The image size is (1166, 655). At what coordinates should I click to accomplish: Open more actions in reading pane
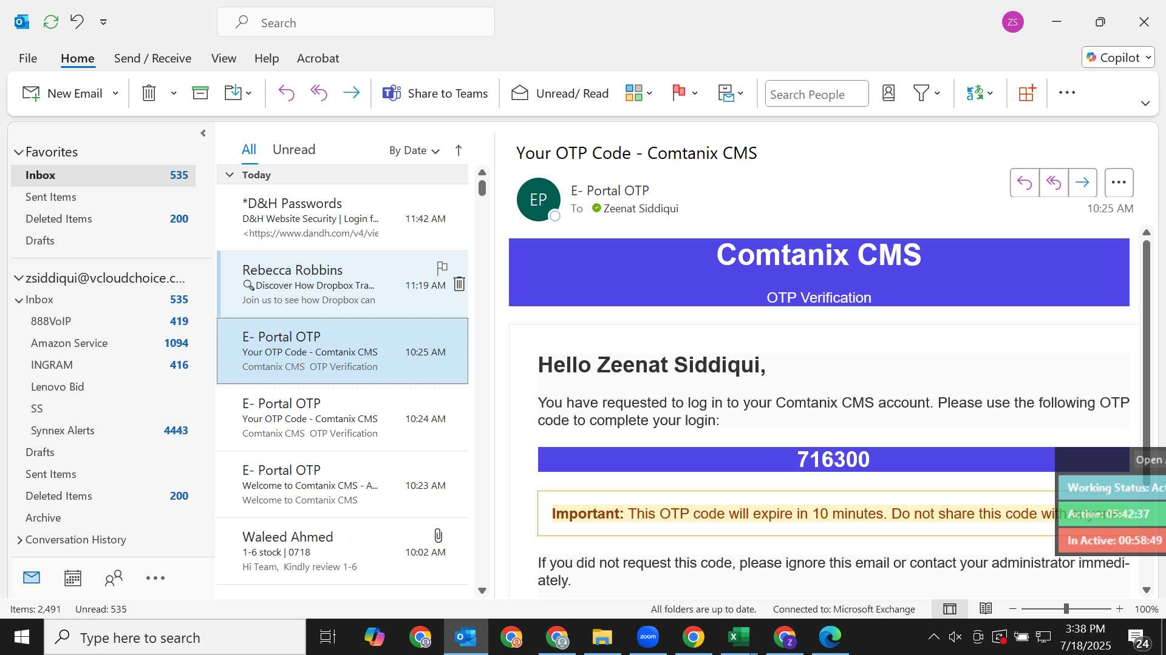1119,183
